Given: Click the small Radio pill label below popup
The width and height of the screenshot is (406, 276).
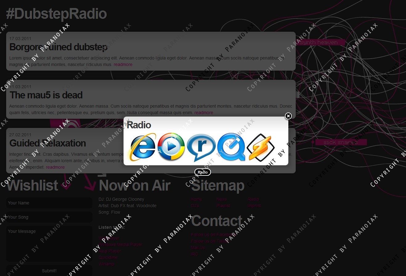Looking at the screenshot, I should [x=203, y=172].
